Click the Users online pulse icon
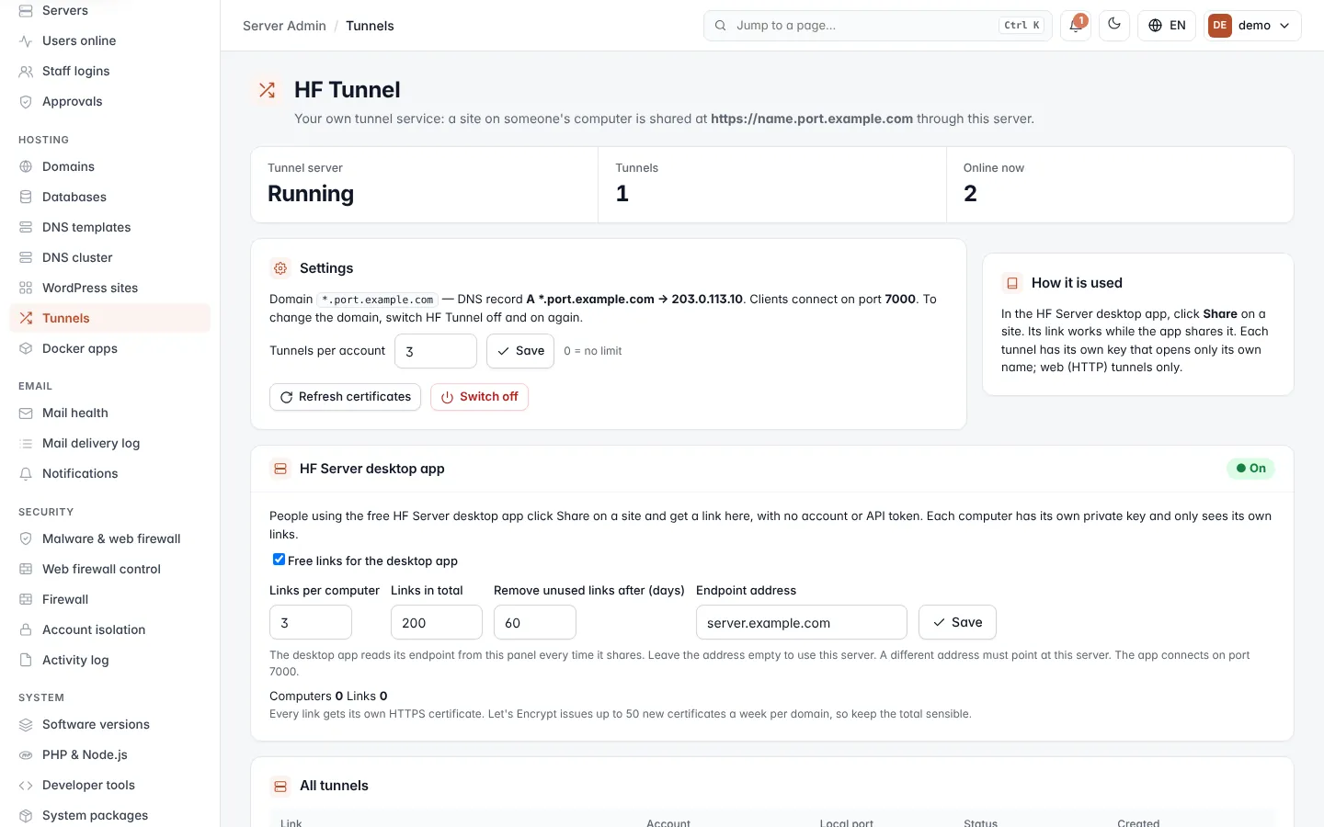 [x=26, y=41]
